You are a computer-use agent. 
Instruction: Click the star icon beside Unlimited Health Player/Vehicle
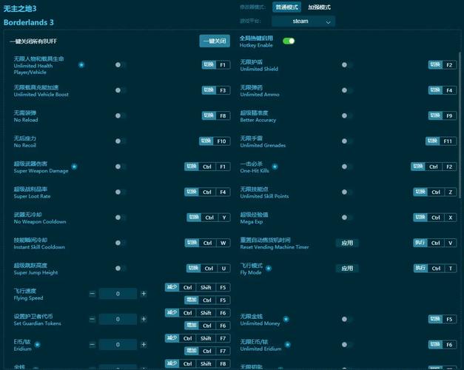[x=81, y=65]
